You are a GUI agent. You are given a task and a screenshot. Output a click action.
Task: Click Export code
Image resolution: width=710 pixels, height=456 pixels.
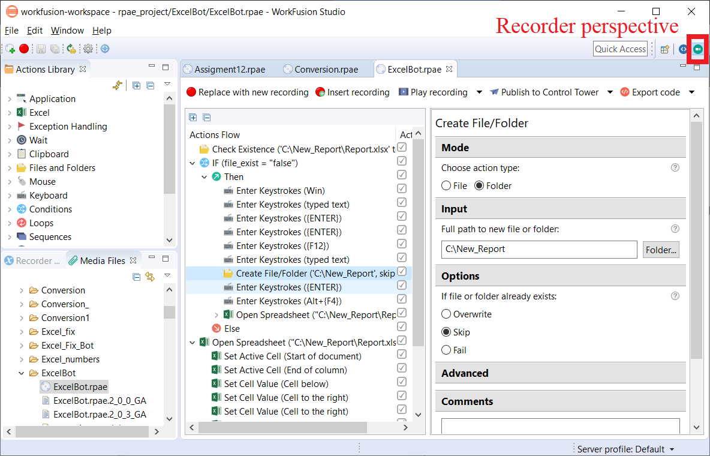point(650,92)
